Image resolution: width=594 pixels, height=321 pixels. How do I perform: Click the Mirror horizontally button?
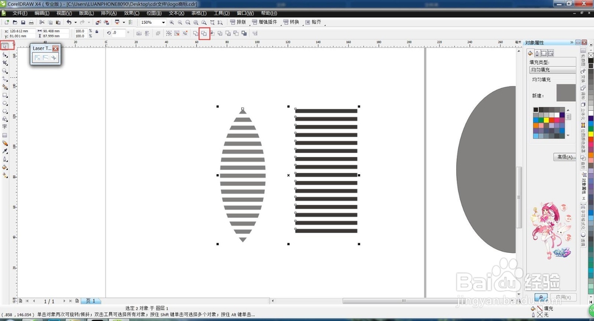tap(139, 33)
